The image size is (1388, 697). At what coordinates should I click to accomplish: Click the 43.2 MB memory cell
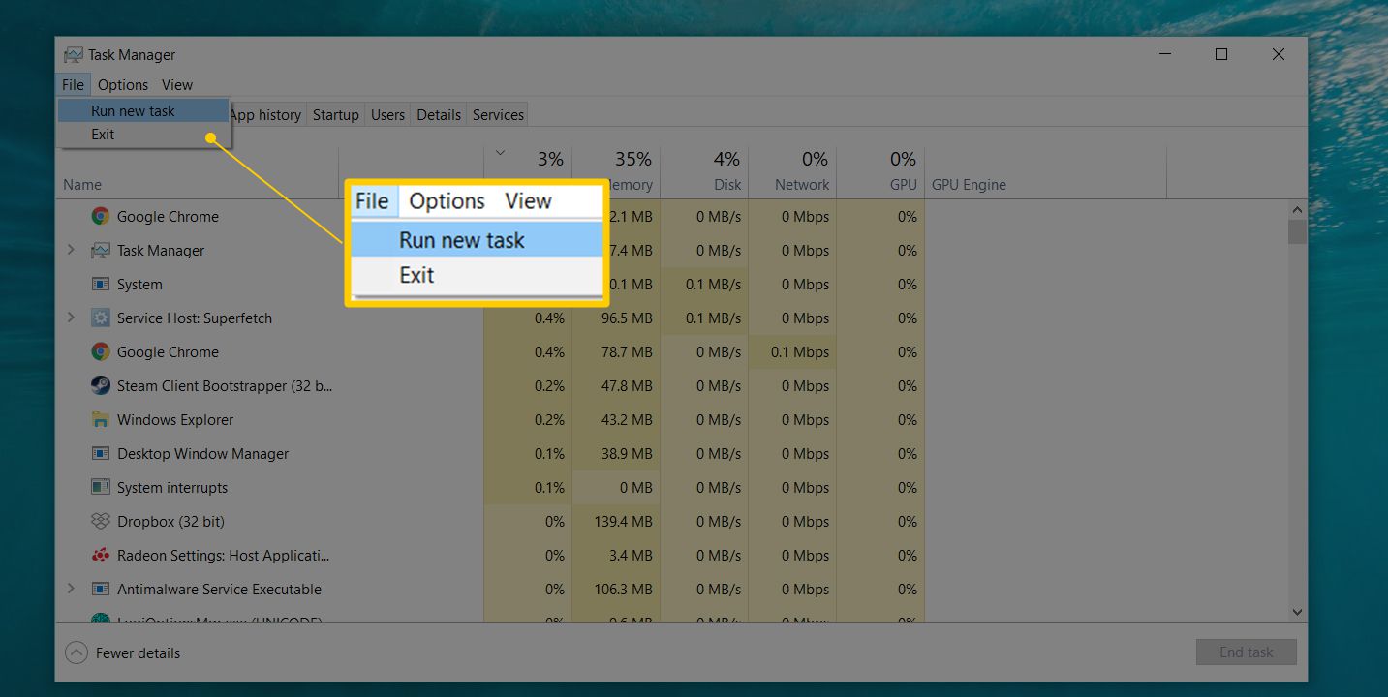click(x=616, y=419)
